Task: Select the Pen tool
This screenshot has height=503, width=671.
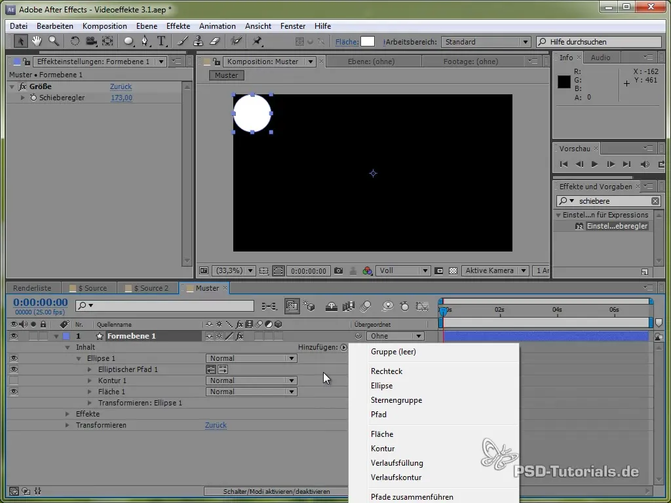Action: [145, 41]
